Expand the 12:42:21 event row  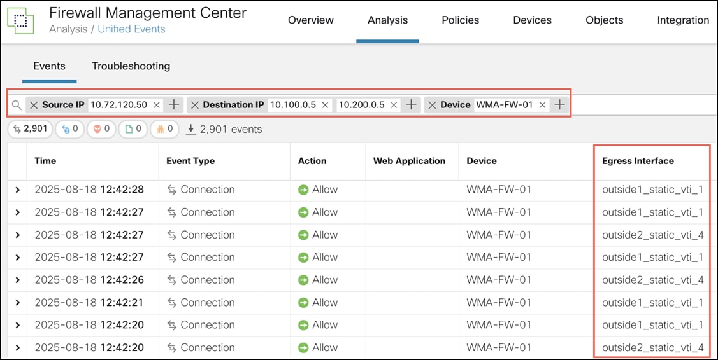[17, 303]
